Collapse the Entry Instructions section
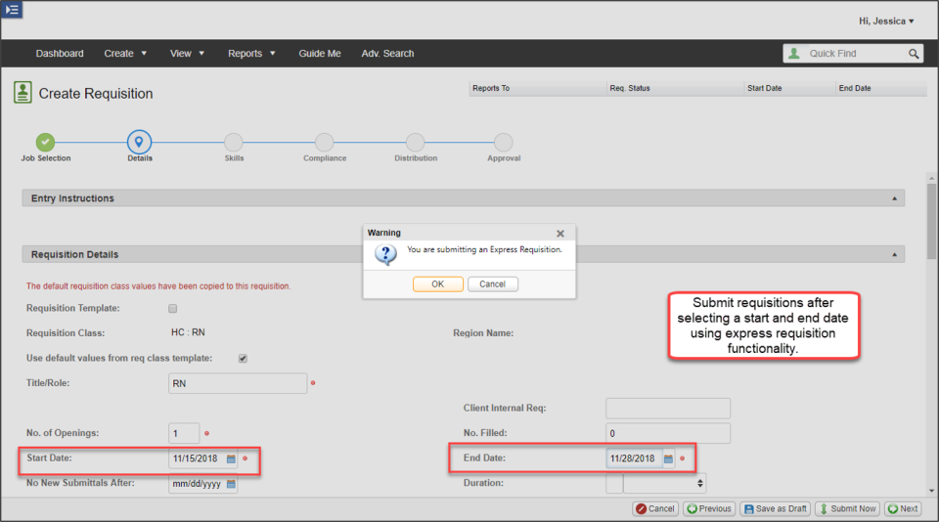The image size is (939, 522). point(894,198)
